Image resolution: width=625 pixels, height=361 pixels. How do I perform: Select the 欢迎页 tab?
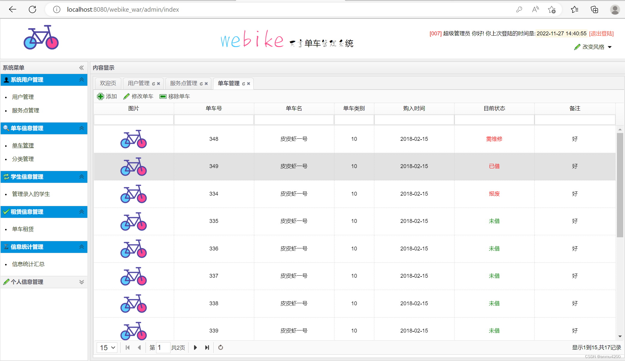[107, 83]
